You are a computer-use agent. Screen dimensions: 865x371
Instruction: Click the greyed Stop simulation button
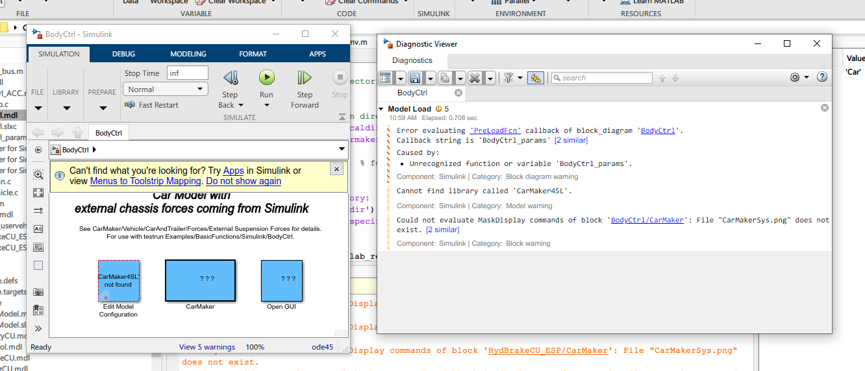coord(340,78)
